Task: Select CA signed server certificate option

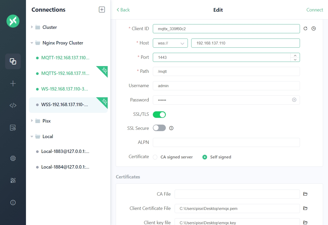Action: pos(155,157)
